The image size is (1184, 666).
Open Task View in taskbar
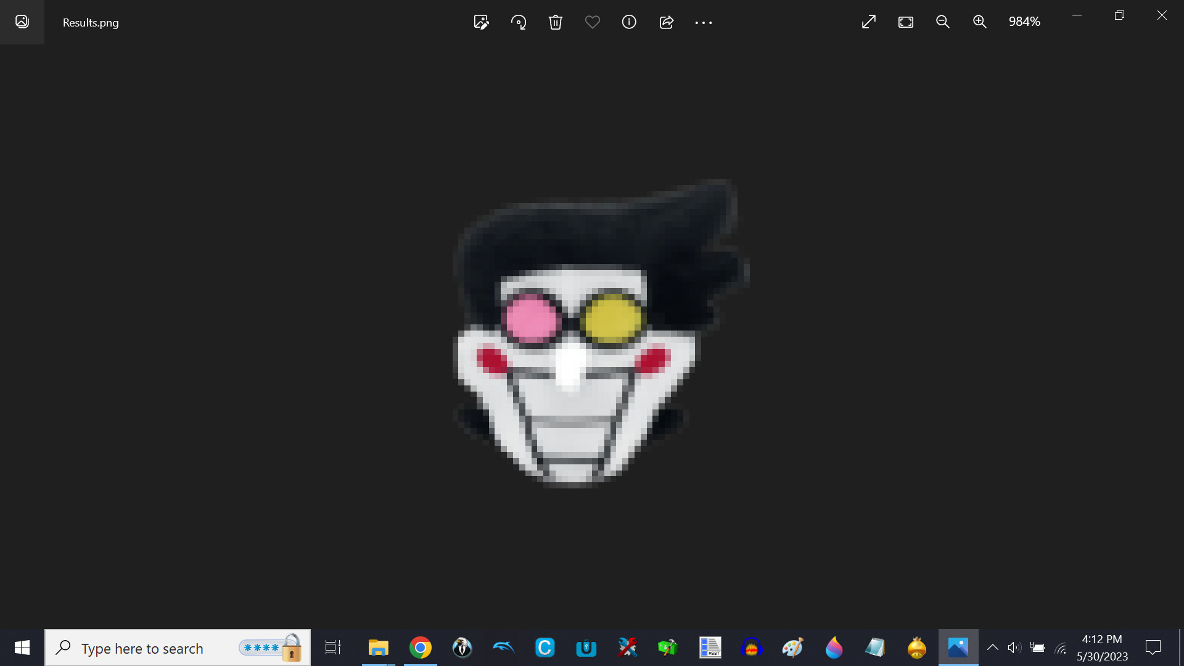tap(333, 647)
